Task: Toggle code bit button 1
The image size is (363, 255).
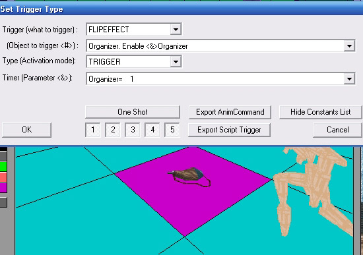Action: tap(93, 130)
